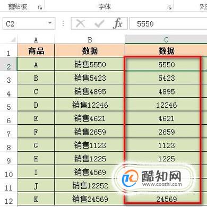Select row 12 header

[8, 199]
